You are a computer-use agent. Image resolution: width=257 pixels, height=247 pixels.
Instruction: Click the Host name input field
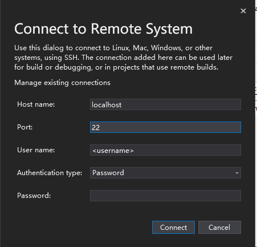click(x=165, y=104)
